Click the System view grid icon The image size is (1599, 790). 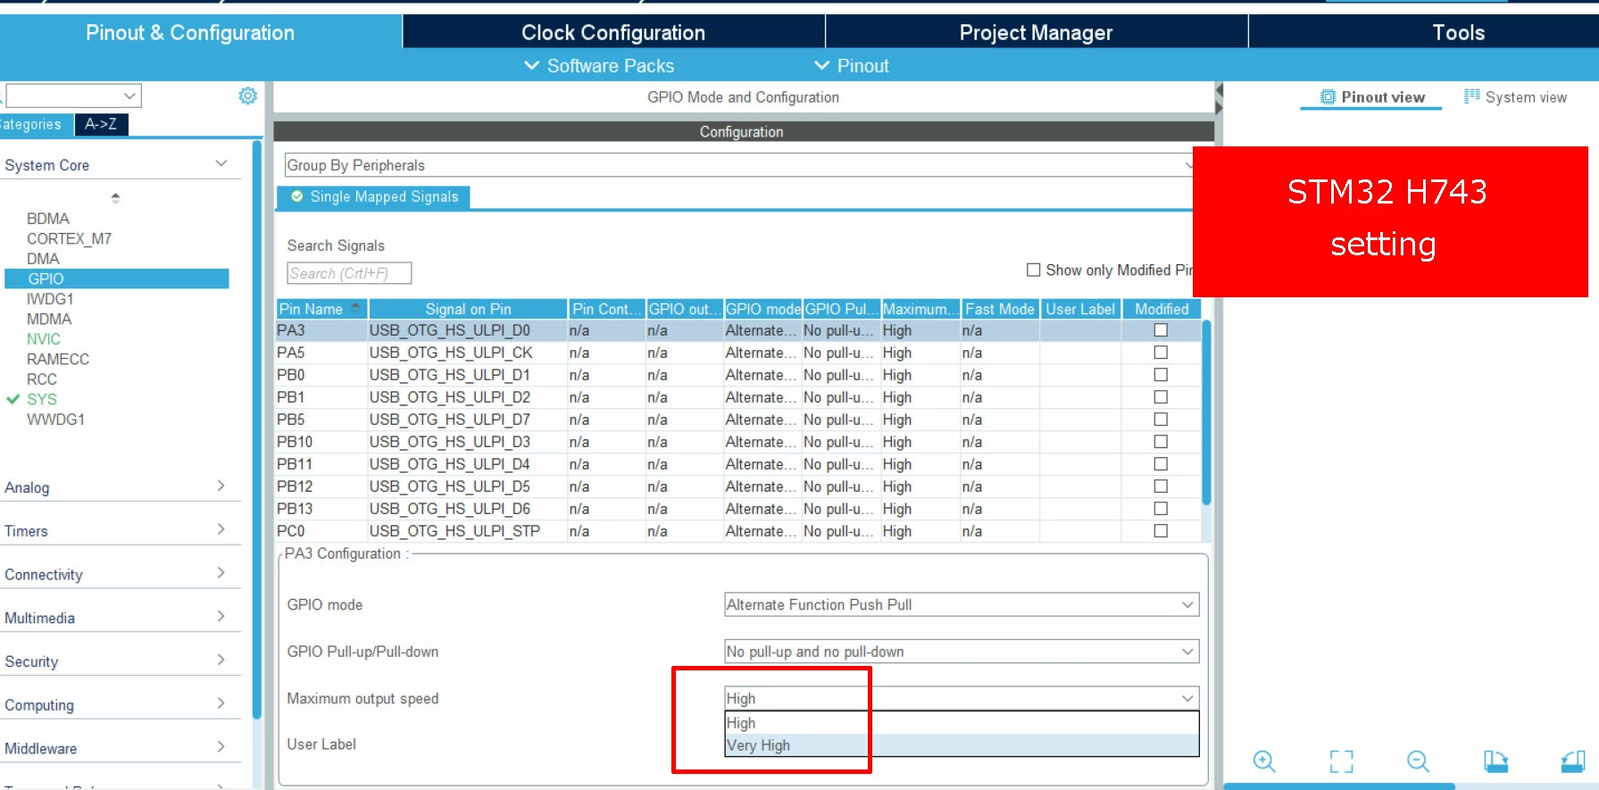pyautogui.click(x=1471, y=96)
